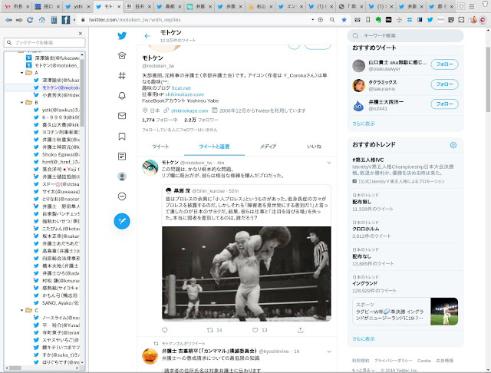Click the 2.2万 フォロワー count
Screen dimensions: 491x373
pos(201,120)
